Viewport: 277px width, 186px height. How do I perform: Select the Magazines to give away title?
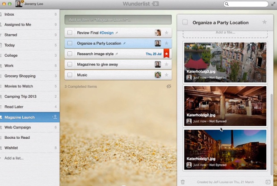pyautogui.click(x=97, y=64)
